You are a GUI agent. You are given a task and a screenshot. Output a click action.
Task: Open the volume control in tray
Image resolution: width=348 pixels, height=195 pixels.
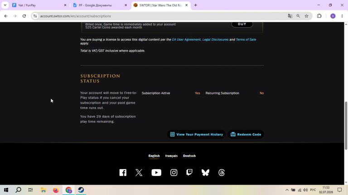[305, 190]
